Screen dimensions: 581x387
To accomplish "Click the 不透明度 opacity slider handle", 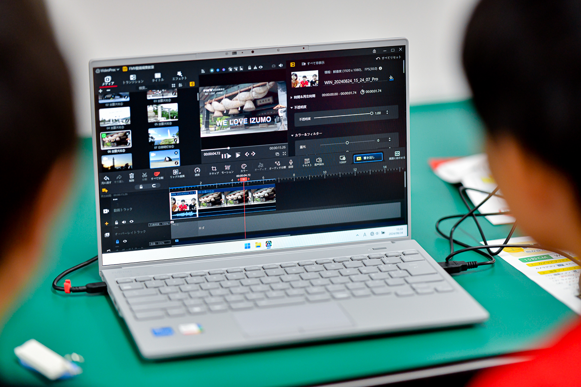I will 371,113.
